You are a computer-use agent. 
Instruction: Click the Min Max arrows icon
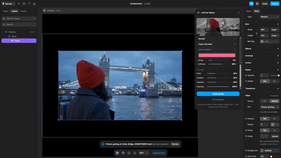point(262,41)
